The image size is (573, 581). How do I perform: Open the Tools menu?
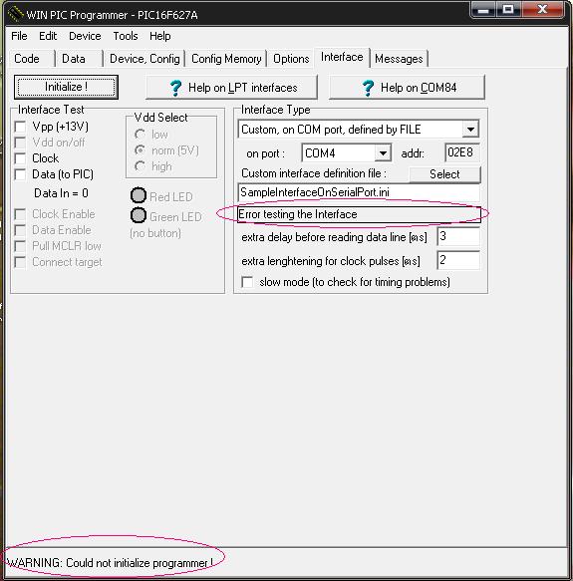coord(126,36)
